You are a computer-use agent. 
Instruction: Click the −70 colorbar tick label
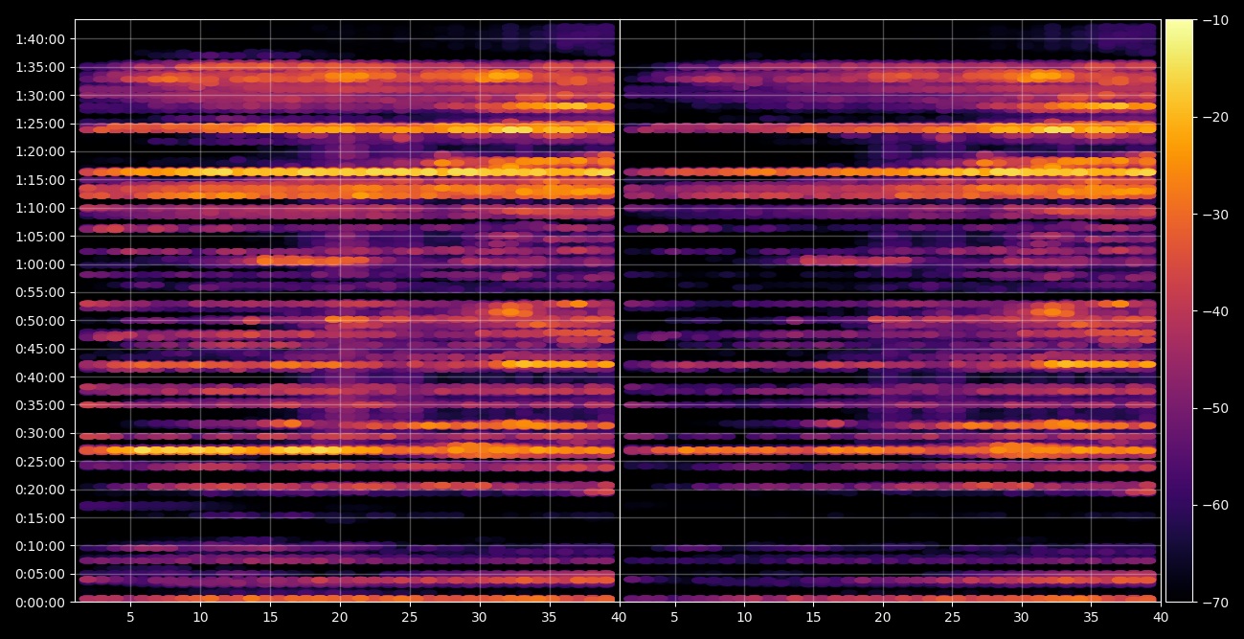click(x=1214, y=603)
